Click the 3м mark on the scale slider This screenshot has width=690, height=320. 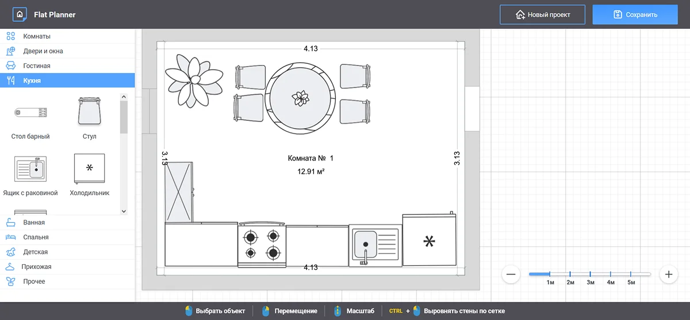pos(590,275)
